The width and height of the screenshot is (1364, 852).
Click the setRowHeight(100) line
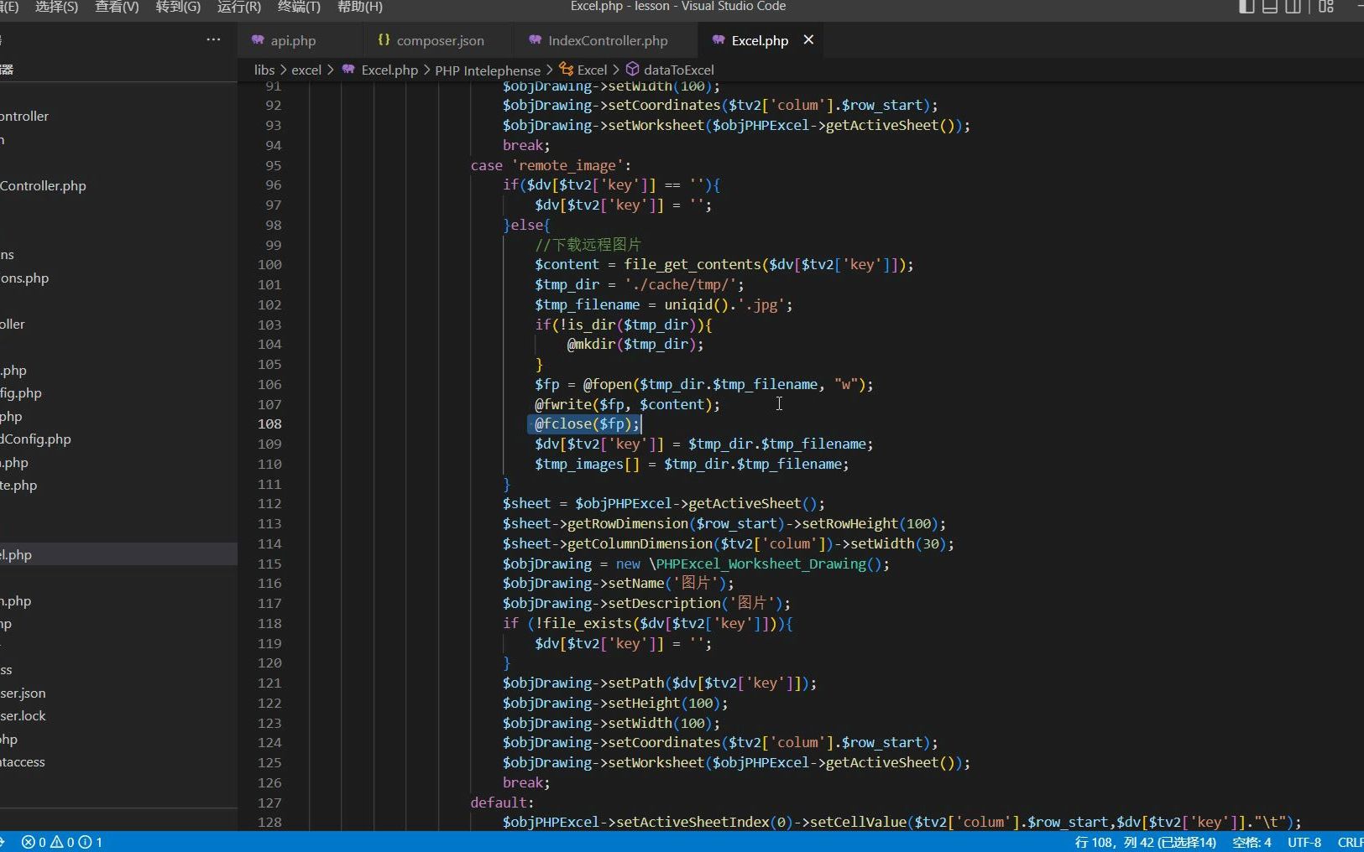(x=724, y=524)
